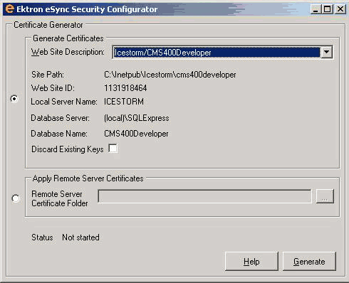The width and height of the screenshot is (349, 283).
Task: Click the Web Site ID value 1131918464
Action: point(125,88)
